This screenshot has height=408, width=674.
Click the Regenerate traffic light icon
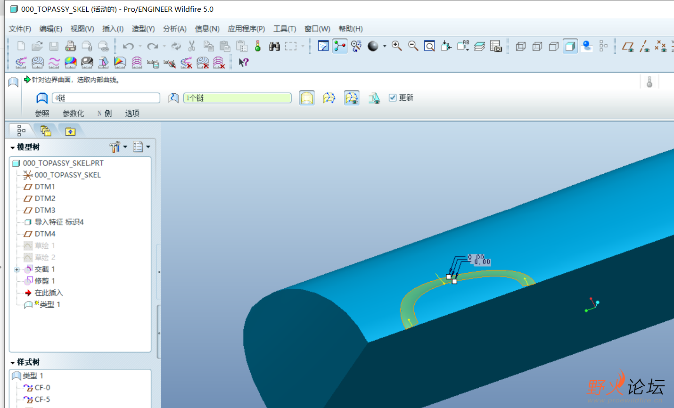tap(257, 46)
